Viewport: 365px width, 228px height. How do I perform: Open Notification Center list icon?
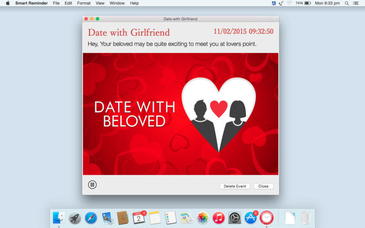pos(356,3)
